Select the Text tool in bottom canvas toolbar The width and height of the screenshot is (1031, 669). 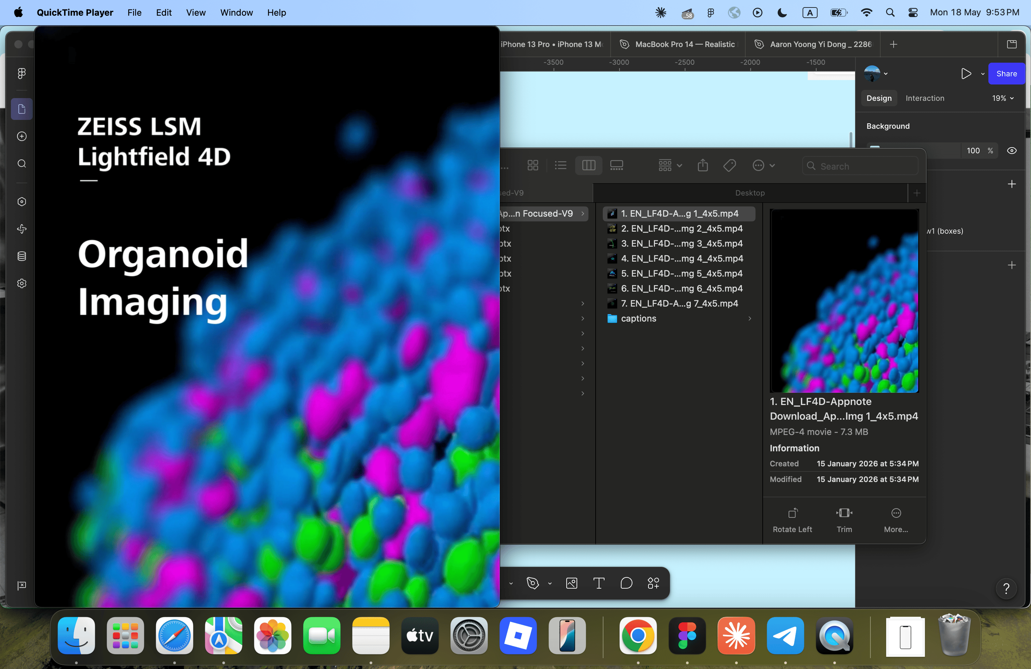(599, 583)
